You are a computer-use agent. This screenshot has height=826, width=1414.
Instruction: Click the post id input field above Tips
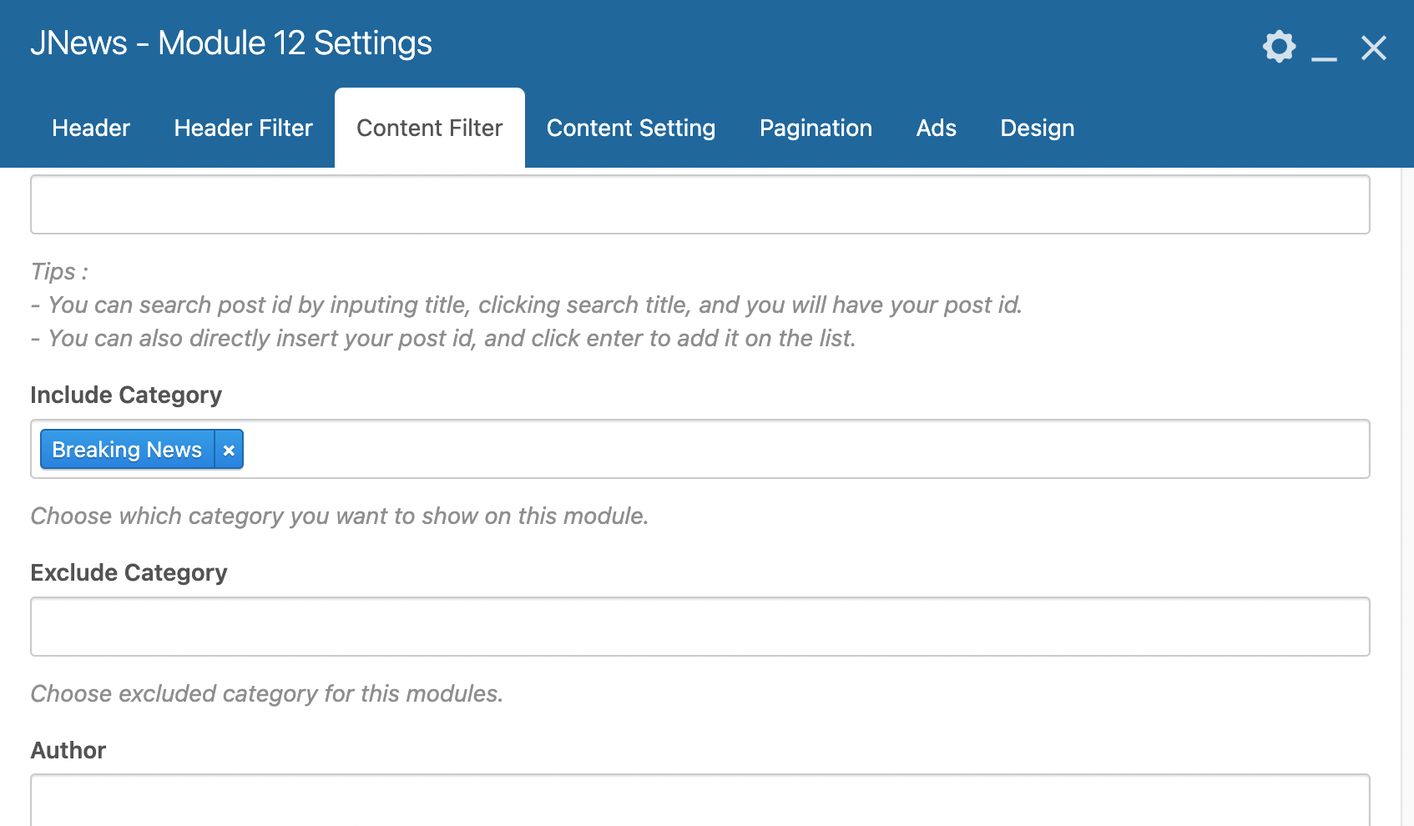700,204
